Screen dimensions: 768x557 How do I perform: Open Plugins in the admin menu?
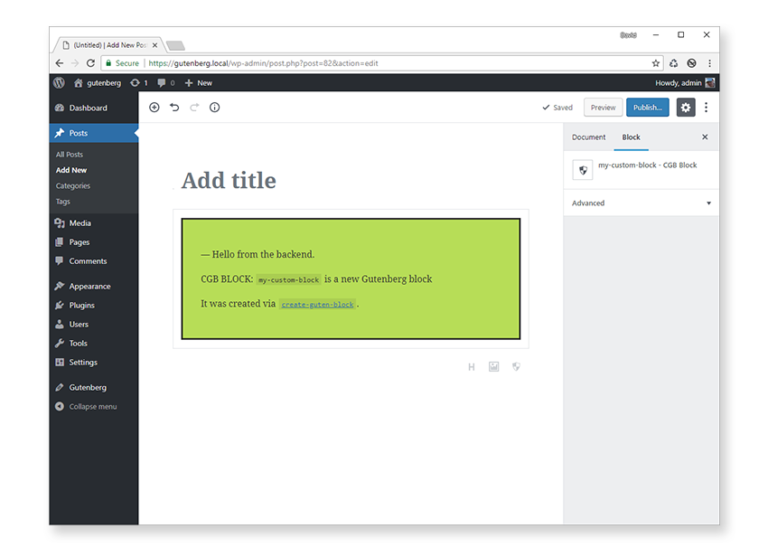pos(94,306)
